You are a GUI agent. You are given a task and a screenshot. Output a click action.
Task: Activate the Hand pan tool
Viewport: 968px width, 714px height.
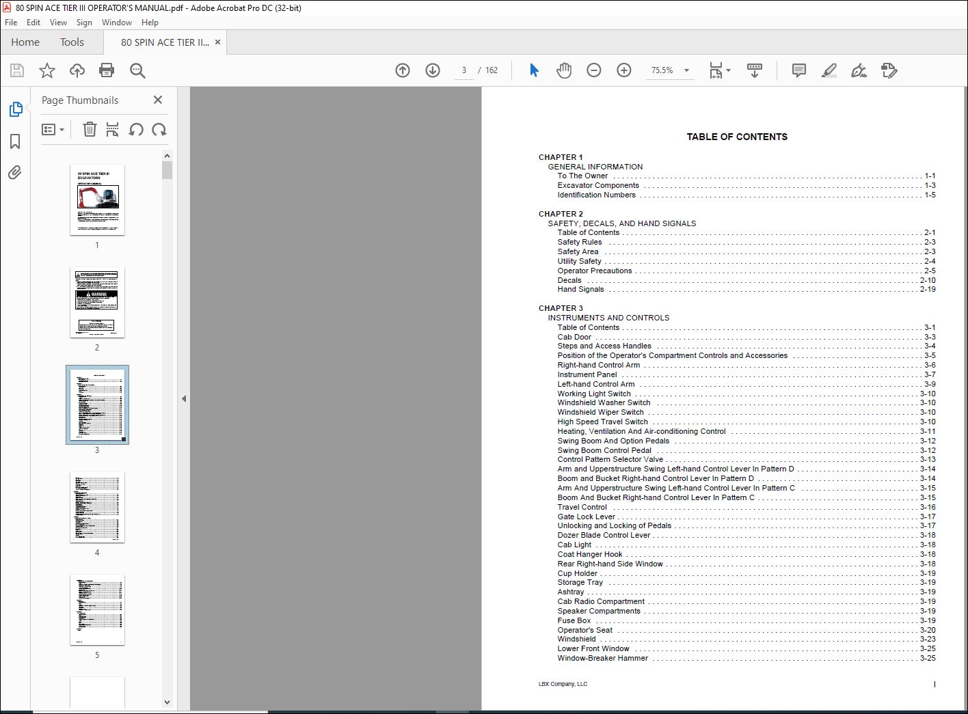click(x=564, y=70)
